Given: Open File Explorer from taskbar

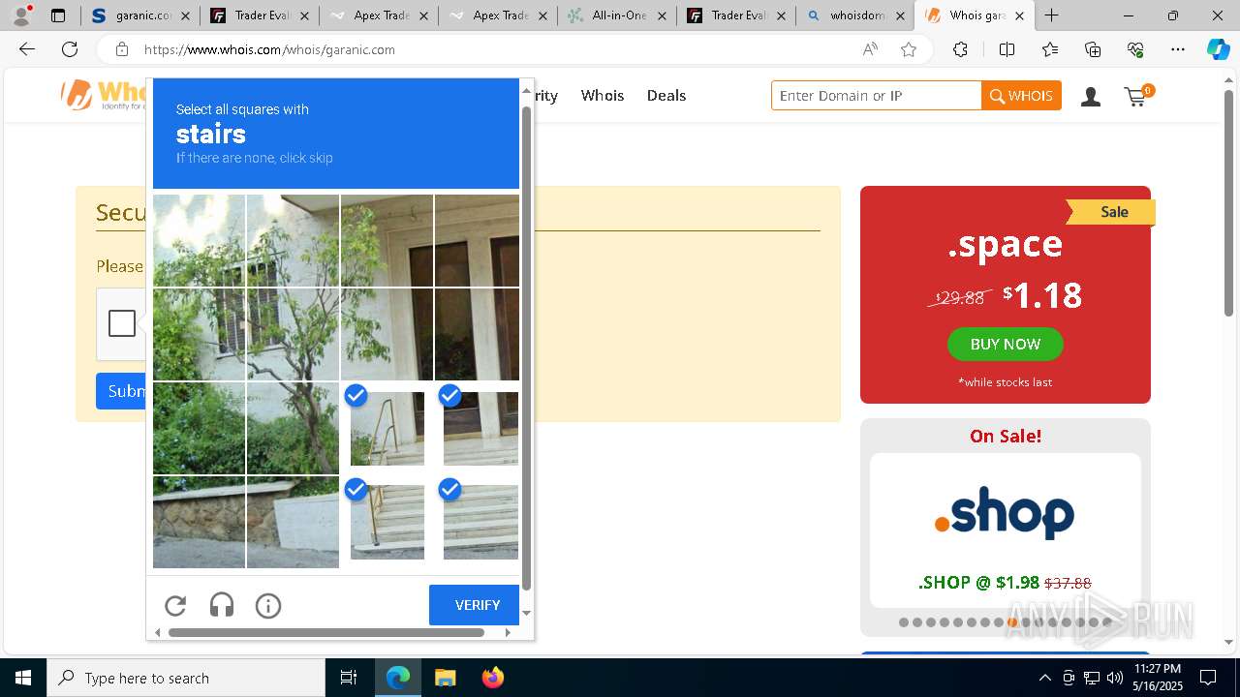Looking at the screenshot, I should (x=445, y=678).
